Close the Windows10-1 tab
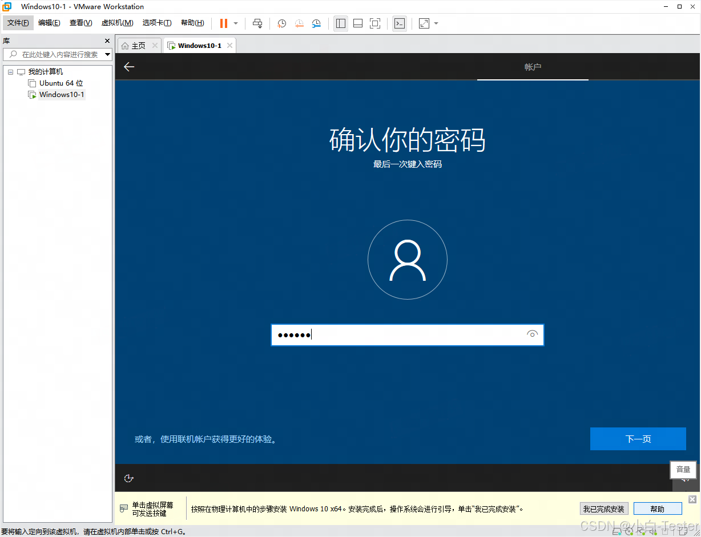 [229, 46]
